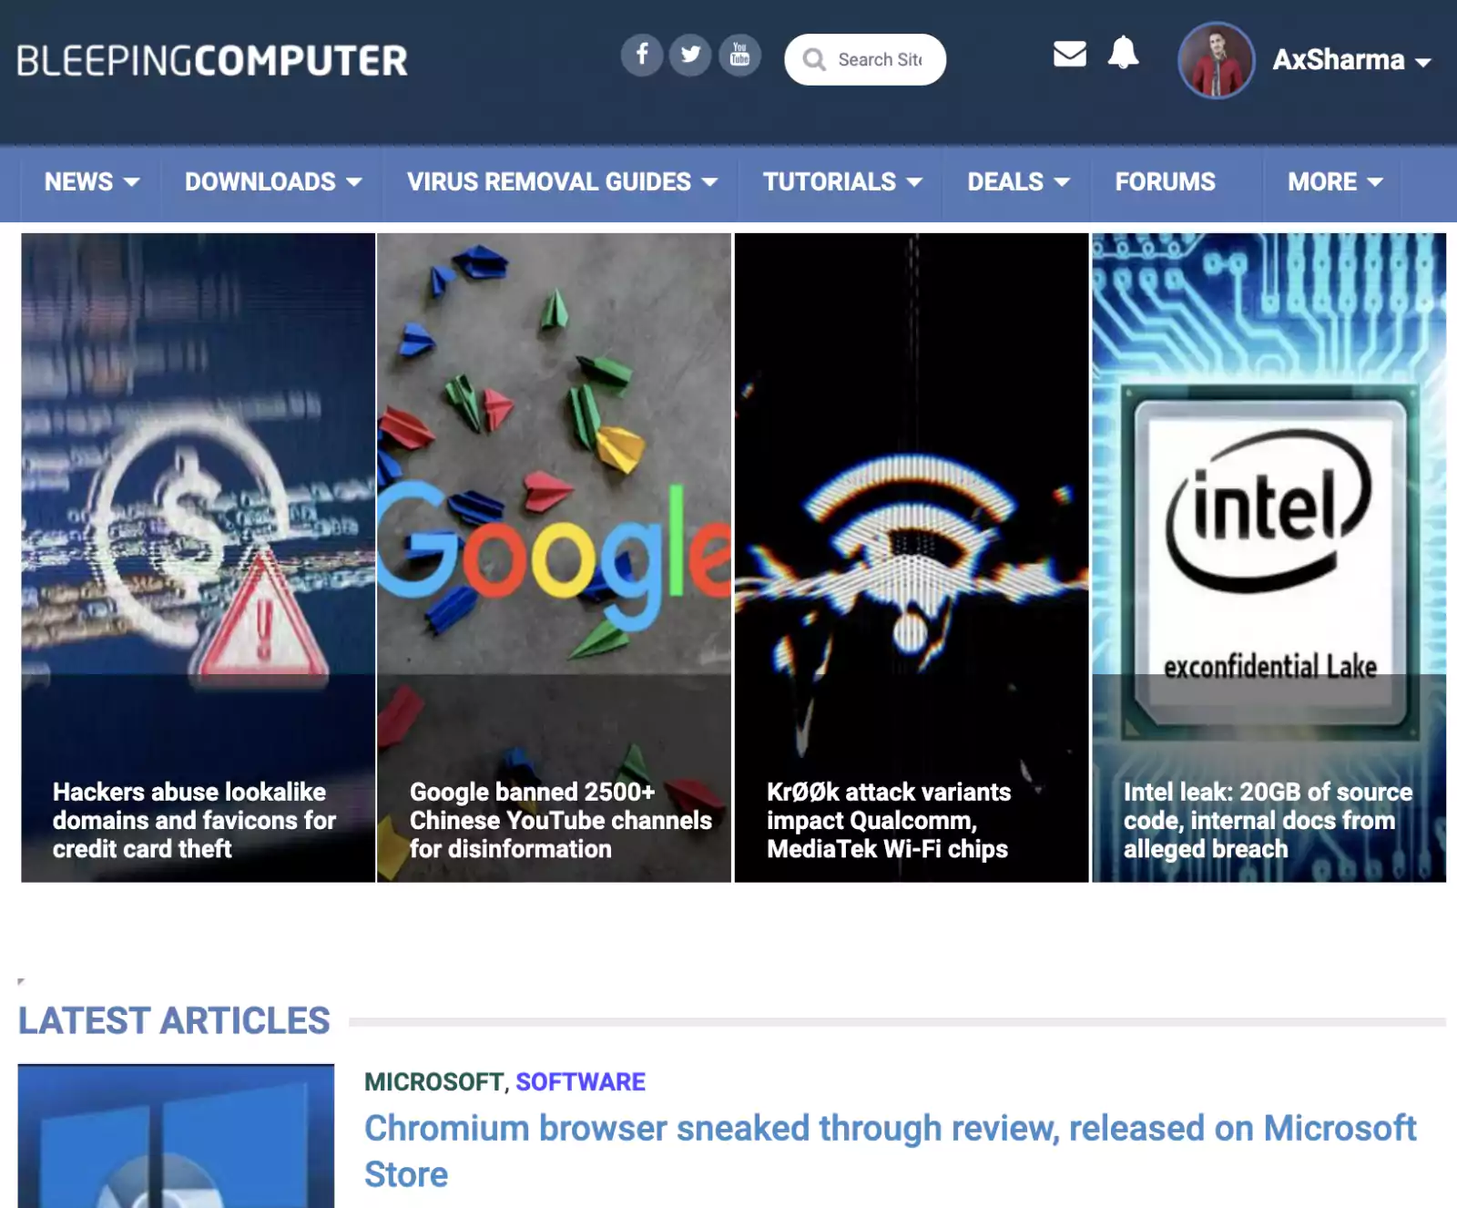Open the DOWNLOADS navigation item

[x=260, y=182]
